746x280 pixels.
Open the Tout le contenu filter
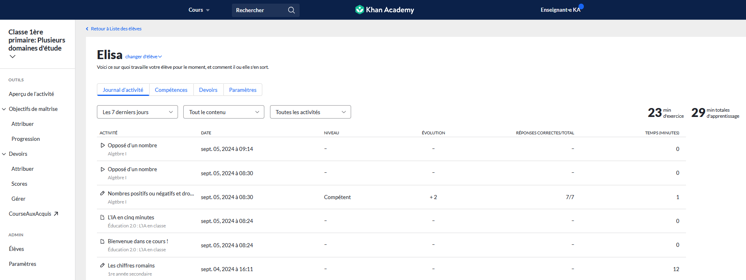click(x=223, y=112)
